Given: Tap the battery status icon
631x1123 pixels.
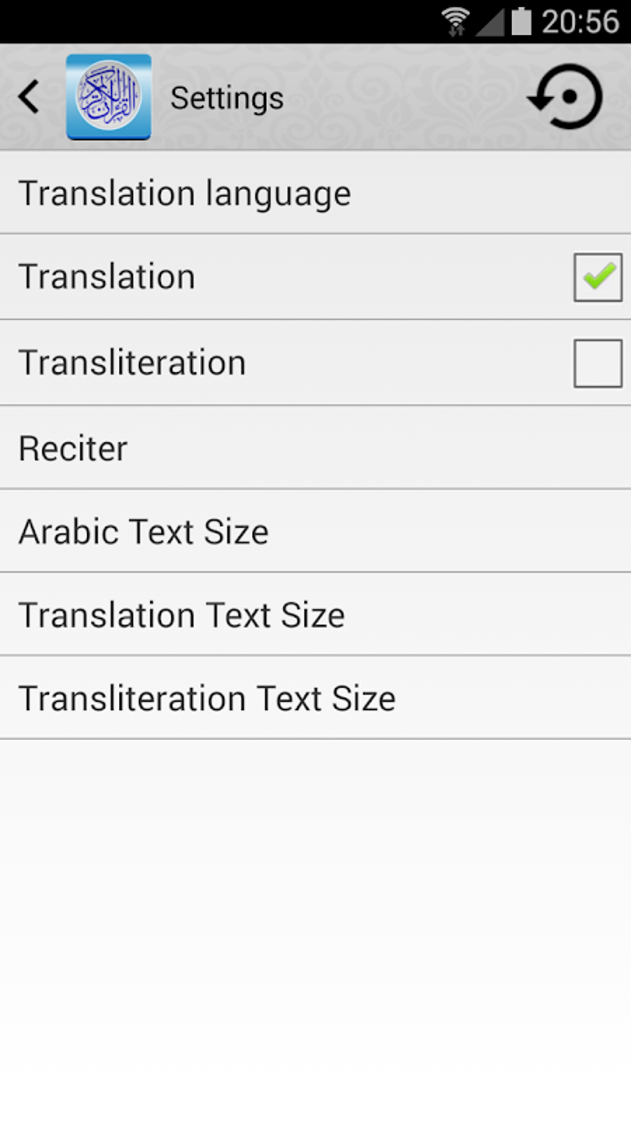Looking at the screenshot, I should pos(522,22).
